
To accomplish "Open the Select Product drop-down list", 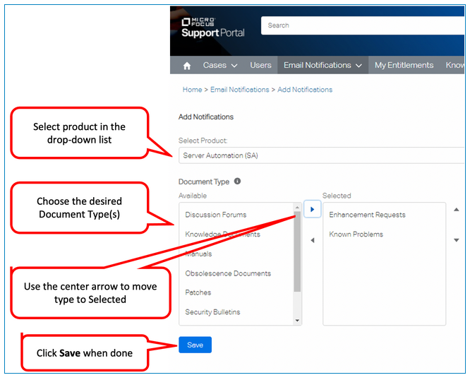I will (x=321, y=155).
